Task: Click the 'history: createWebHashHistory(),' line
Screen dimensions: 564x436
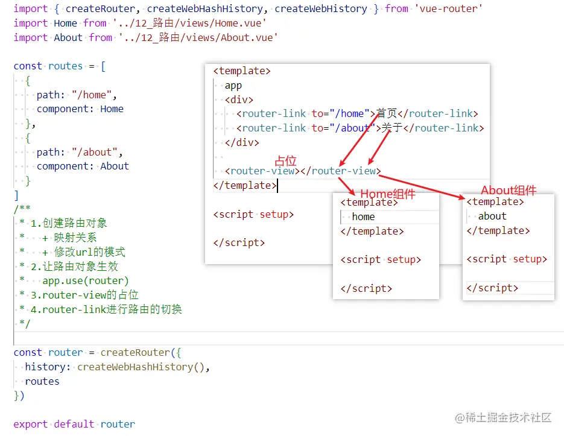Action: tap(117, 367)
